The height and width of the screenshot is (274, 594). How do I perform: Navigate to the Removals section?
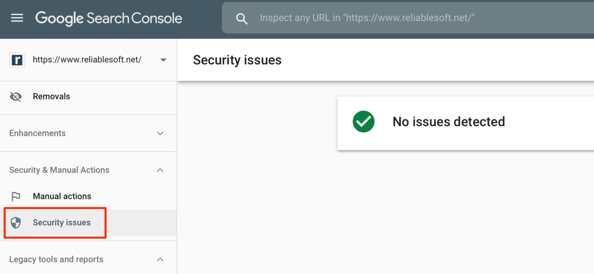(51, 96)
